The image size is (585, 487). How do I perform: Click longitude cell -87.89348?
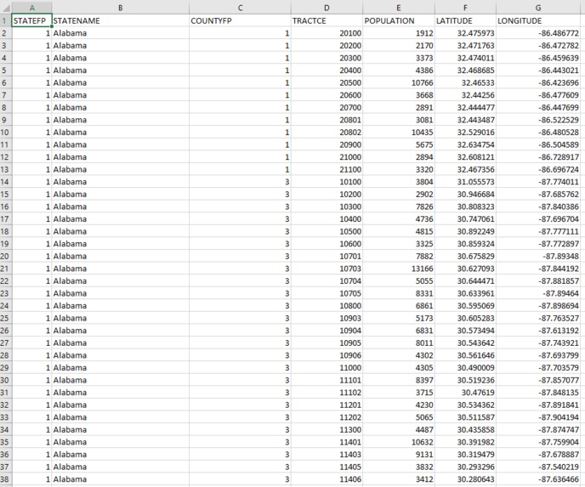coord(538,256)
